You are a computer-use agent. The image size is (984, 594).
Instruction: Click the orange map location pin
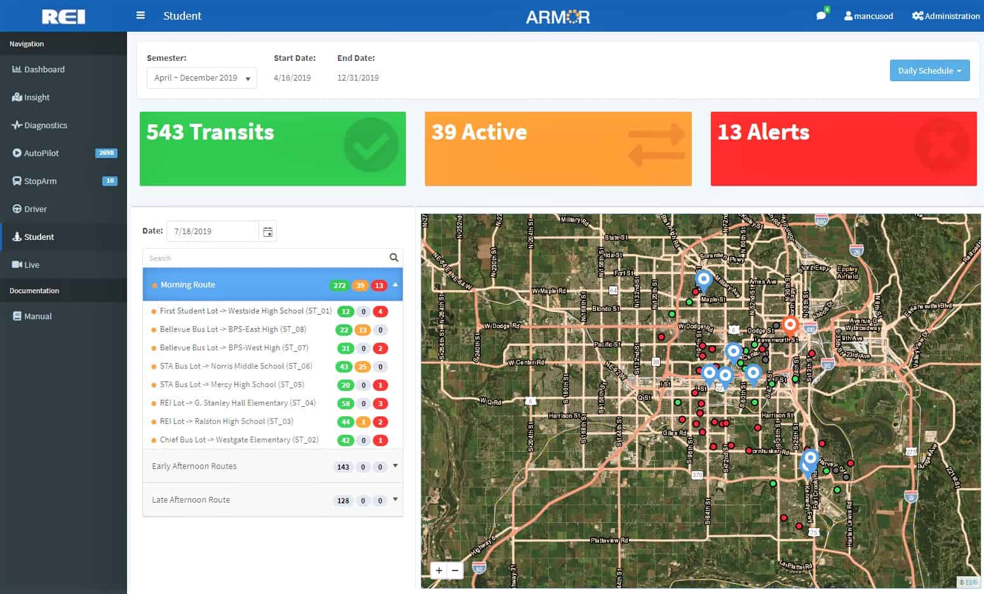[x=790, y=326]
